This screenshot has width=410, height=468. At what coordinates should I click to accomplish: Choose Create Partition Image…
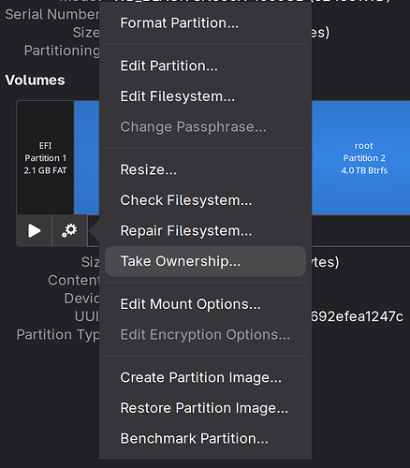pyautogui.click(x=205, y=377)
